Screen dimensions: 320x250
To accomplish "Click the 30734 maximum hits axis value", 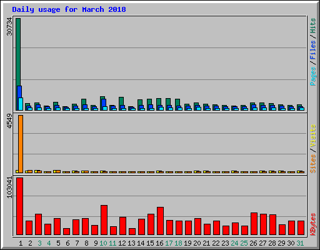I will pos(9,27).
